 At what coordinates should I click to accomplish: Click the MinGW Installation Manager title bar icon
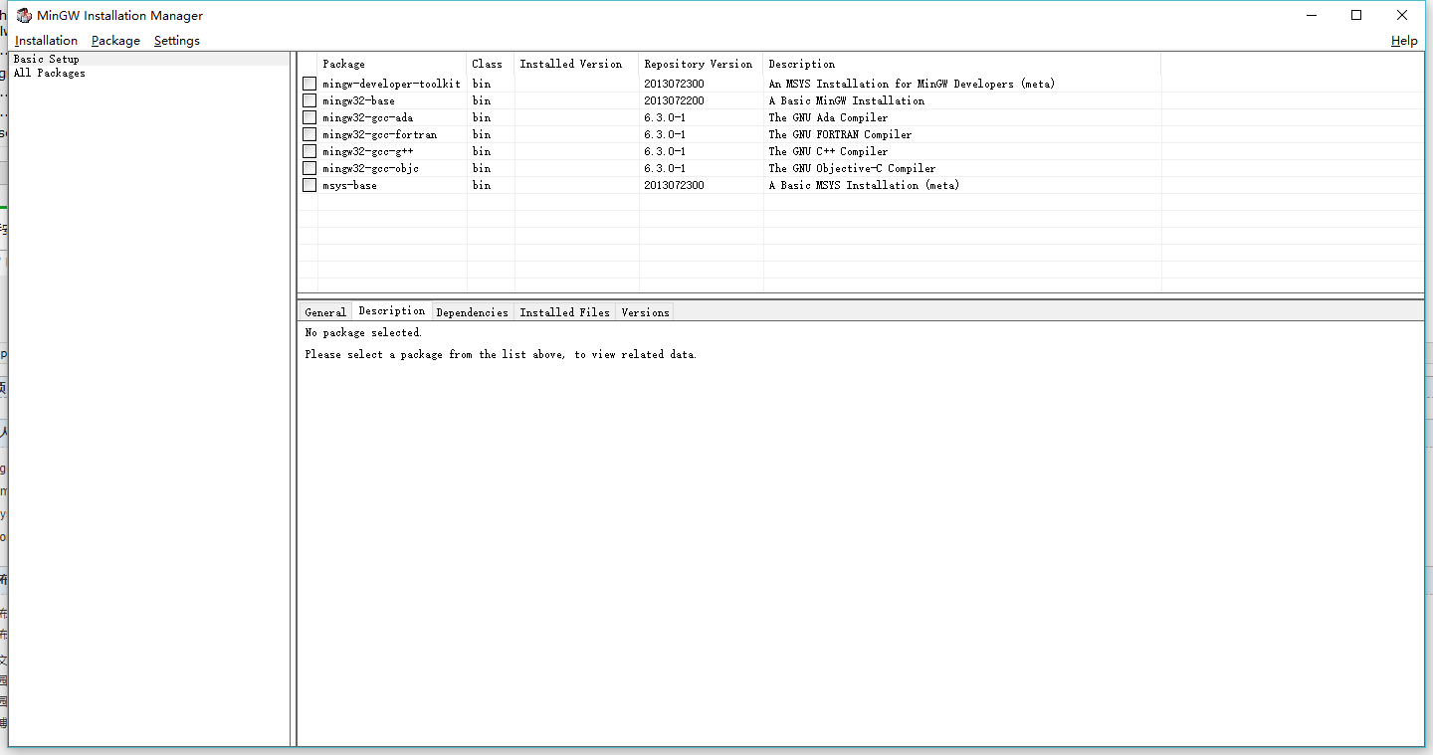click(24, 15)
